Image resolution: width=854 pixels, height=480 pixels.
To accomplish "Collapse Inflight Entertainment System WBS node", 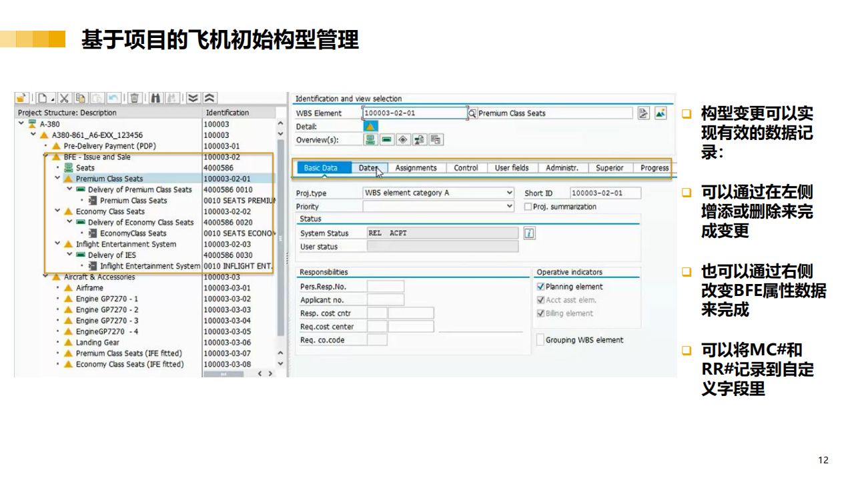I will [x=57, y=244].
